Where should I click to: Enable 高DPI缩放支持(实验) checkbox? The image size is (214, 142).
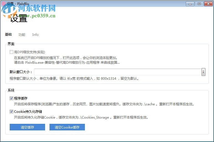tap(11, 52)
